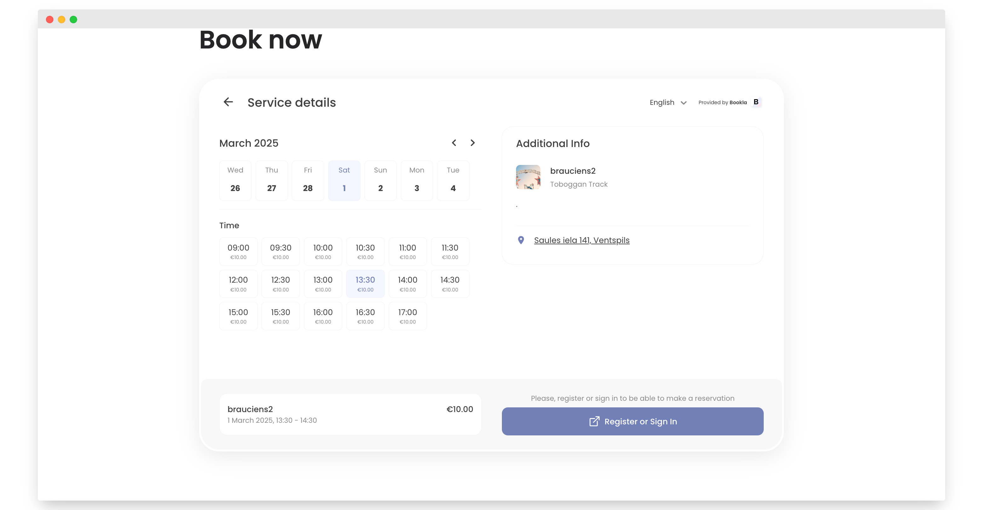Choose the 14:00 time slot
983x510 pixels.
[407, 284]
